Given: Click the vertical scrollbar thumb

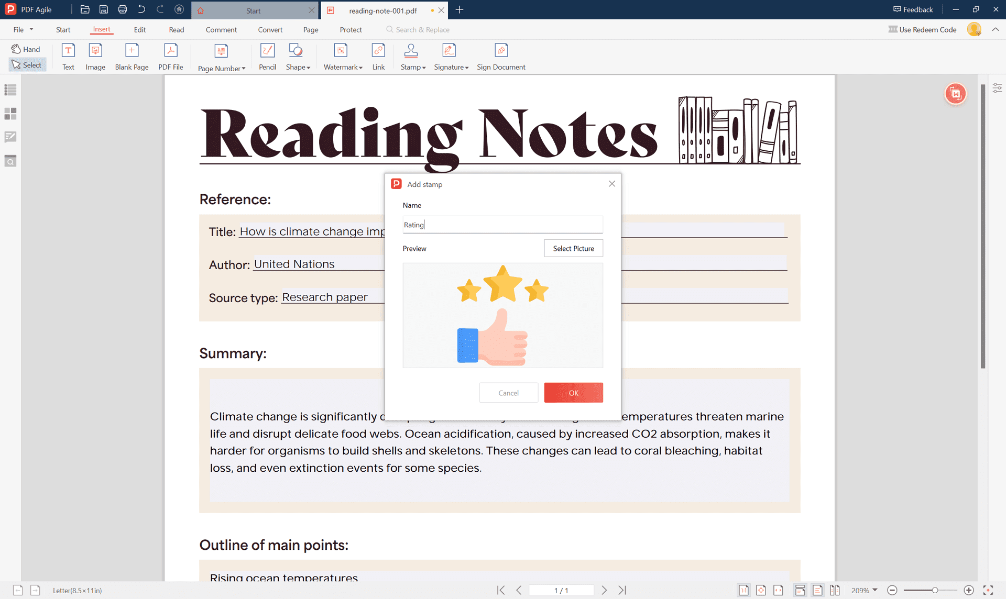Looking at the screenshot, I should pos(983,225).
